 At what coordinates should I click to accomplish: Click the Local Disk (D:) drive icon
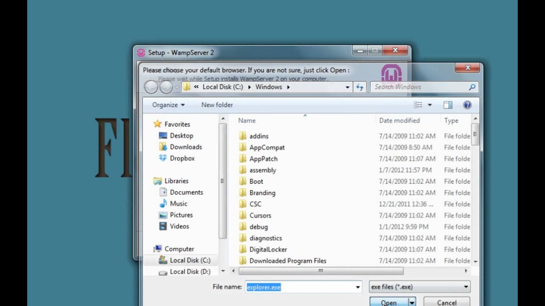click(x=163, y=272)
